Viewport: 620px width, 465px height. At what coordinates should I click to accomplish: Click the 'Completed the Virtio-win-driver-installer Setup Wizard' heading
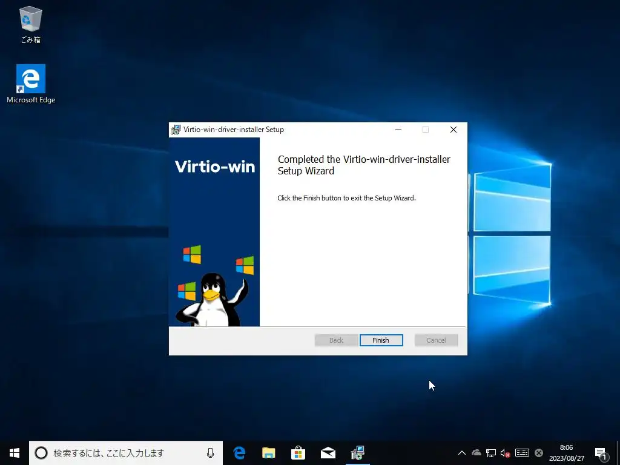pos(364,165)
